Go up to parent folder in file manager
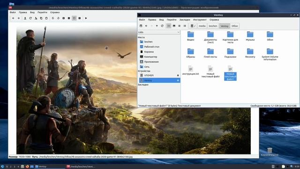The image size is (300, 169). coord(157,26)
